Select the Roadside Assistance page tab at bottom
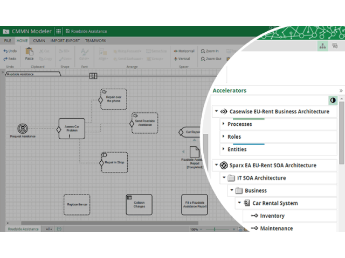345x258 pixels. point(23,229)
